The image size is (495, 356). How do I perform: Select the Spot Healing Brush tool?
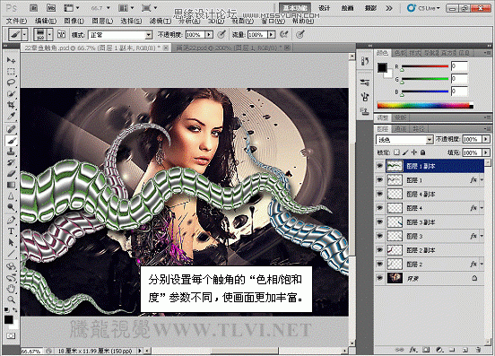tap(11, 129)
